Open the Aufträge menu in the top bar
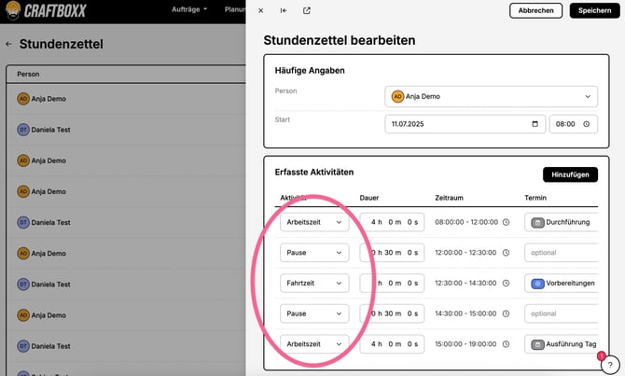This screenshot has width=625, height=376. (x=189, y=9)
